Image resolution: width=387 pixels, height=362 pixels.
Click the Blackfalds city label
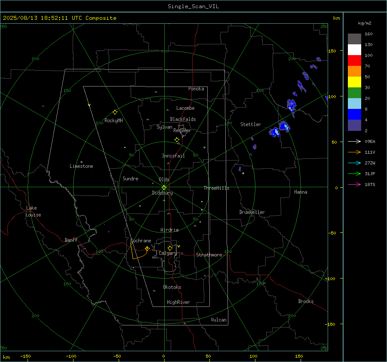(183, 119)
